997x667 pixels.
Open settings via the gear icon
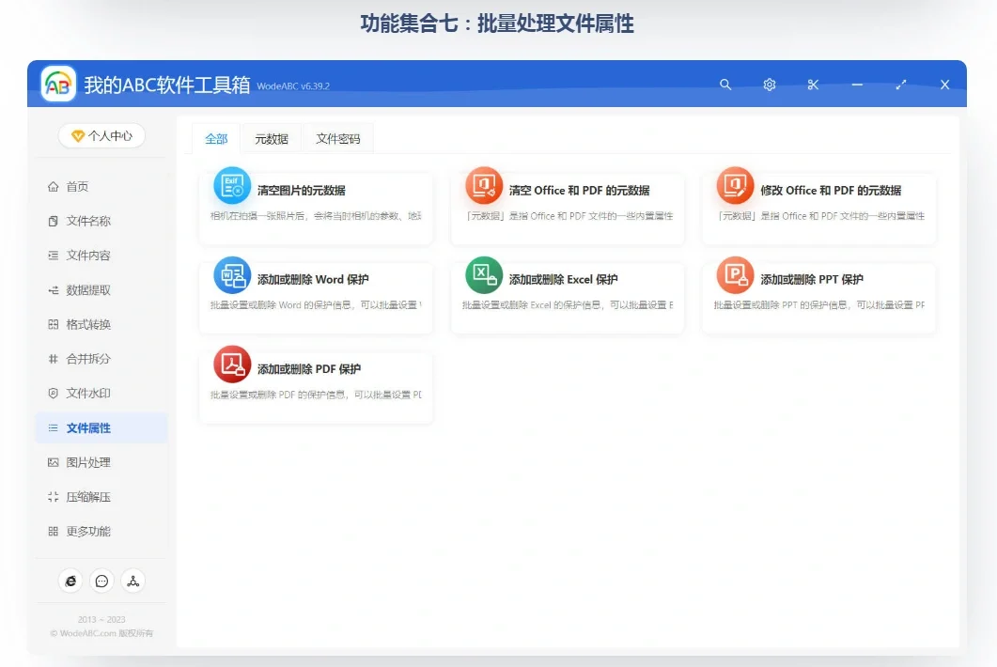click(x=769, y=85)
